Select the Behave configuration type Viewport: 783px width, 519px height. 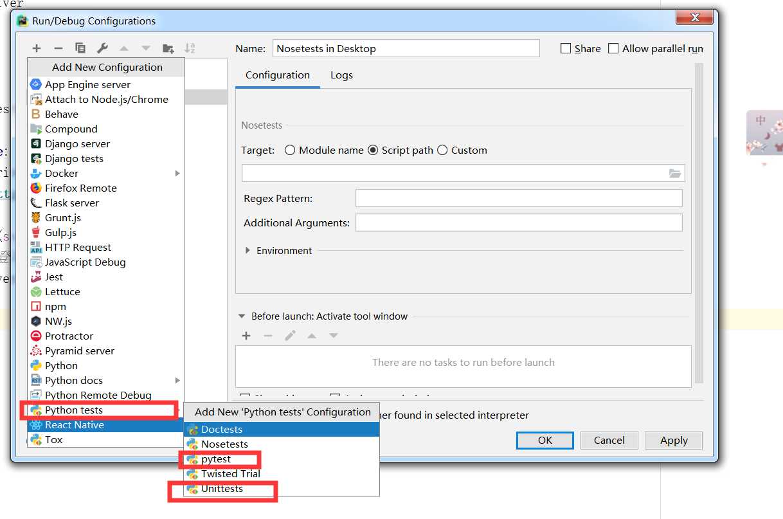click(105, 114)
